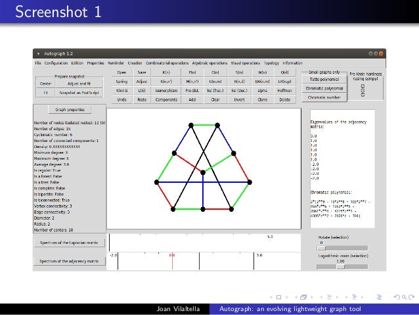419x315 pixels.
Task: Click the ksi (frac.) button
Action: click(215, 91)
